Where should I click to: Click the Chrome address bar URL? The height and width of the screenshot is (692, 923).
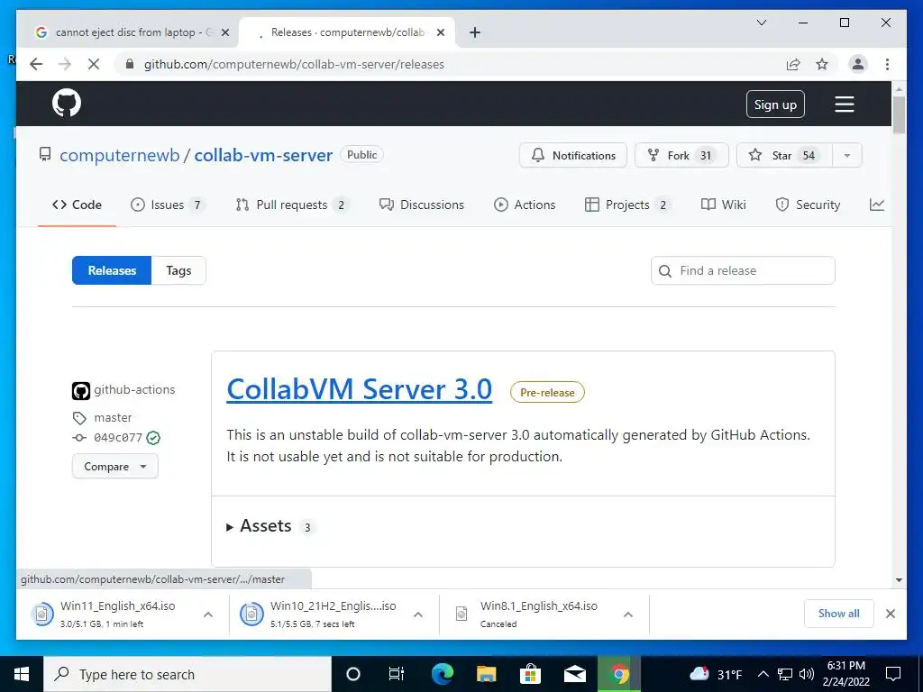[x=294, y=64]
